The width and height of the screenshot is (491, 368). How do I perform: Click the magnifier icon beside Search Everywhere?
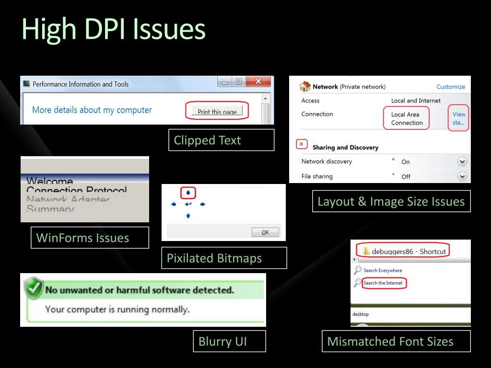pos(357,270)
